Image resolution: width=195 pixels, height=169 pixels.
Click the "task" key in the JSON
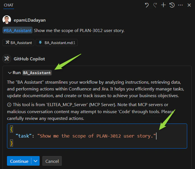(24, 136)
